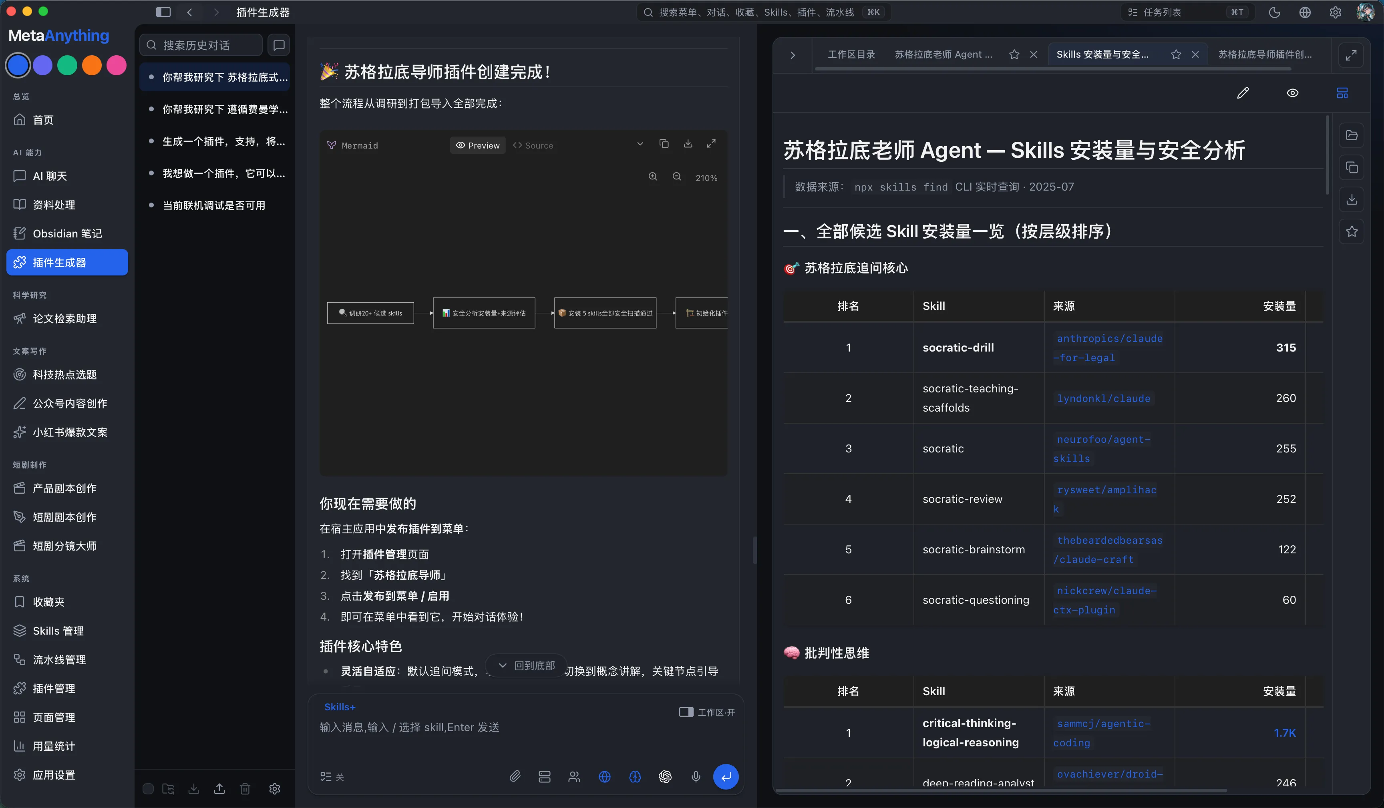Zoom in on the Mermaid preview

click(x=652, y=177)
